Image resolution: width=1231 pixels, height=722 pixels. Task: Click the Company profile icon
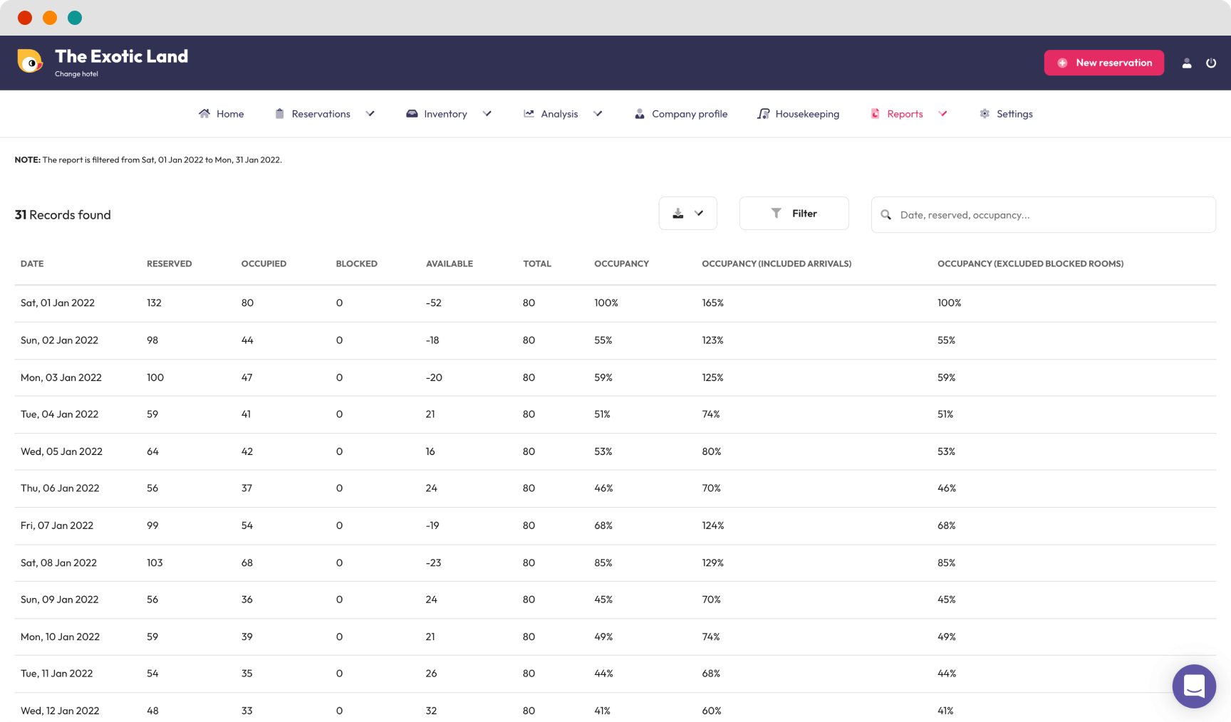tap(640, 114)
